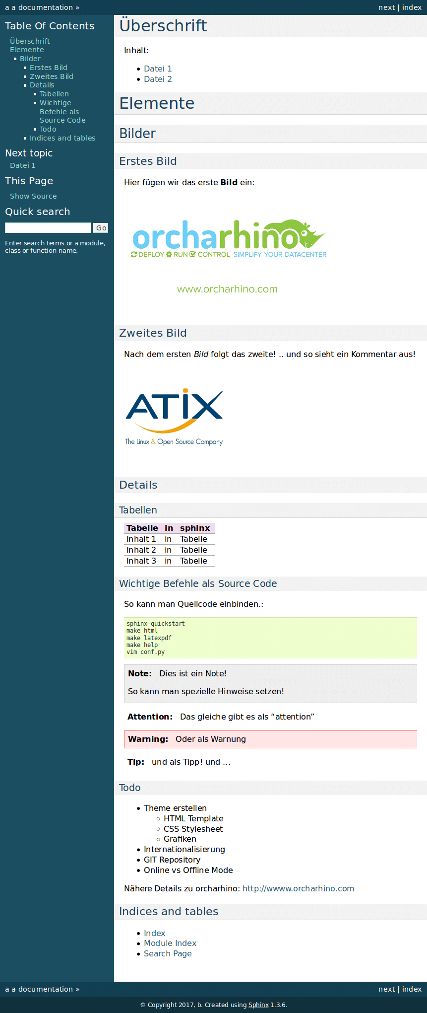Open the 'Sphinx' link in footer

point(258,1005)
